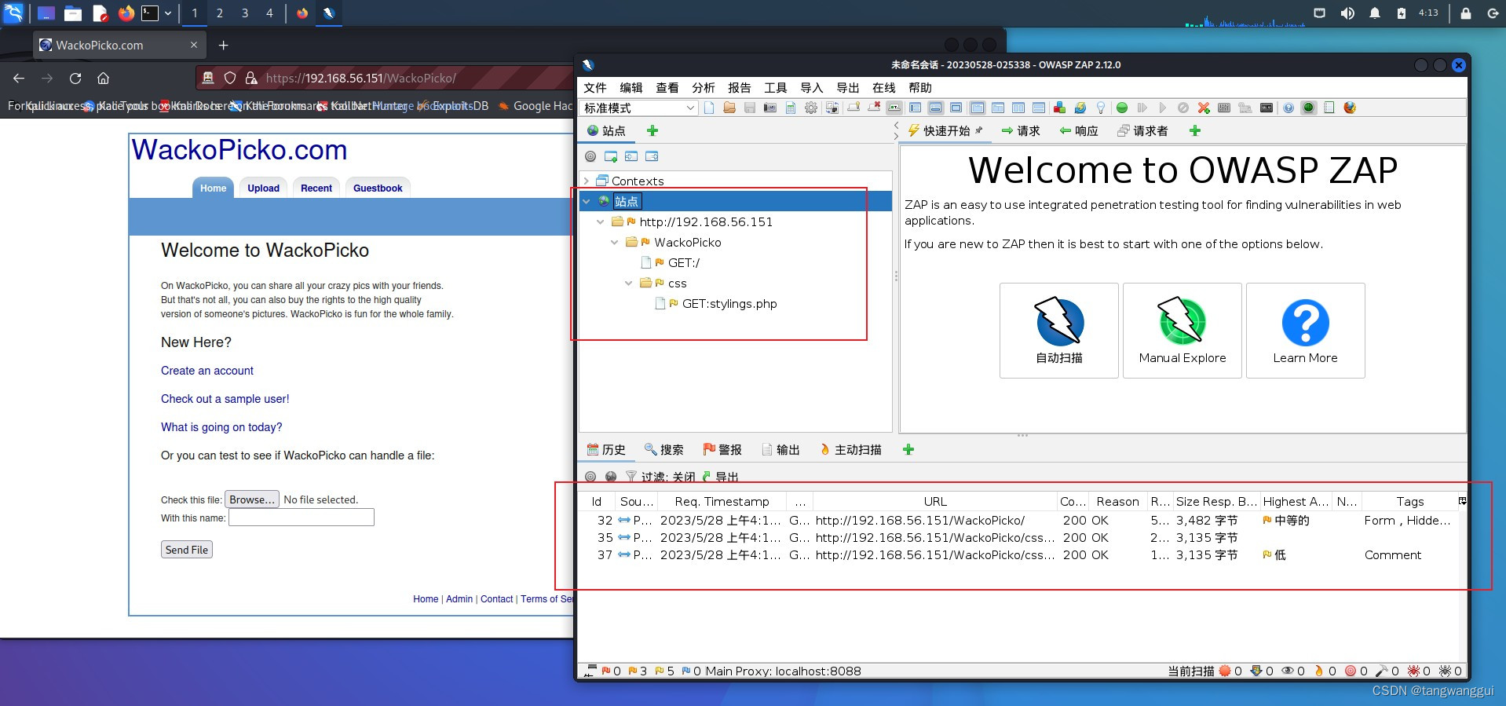The height and width of the screenshot is (706, 1506).
Task: Add tab with green plus beside 站点
Action: click(x=652, y=131)
